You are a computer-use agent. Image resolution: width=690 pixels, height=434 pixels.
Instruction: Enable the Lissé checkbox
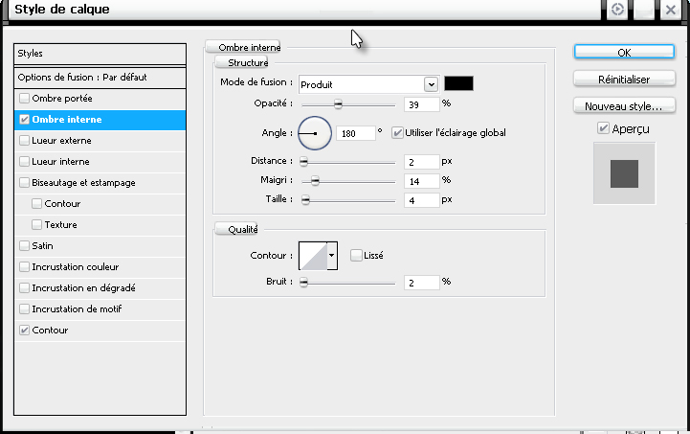click(x=356, y=255)
